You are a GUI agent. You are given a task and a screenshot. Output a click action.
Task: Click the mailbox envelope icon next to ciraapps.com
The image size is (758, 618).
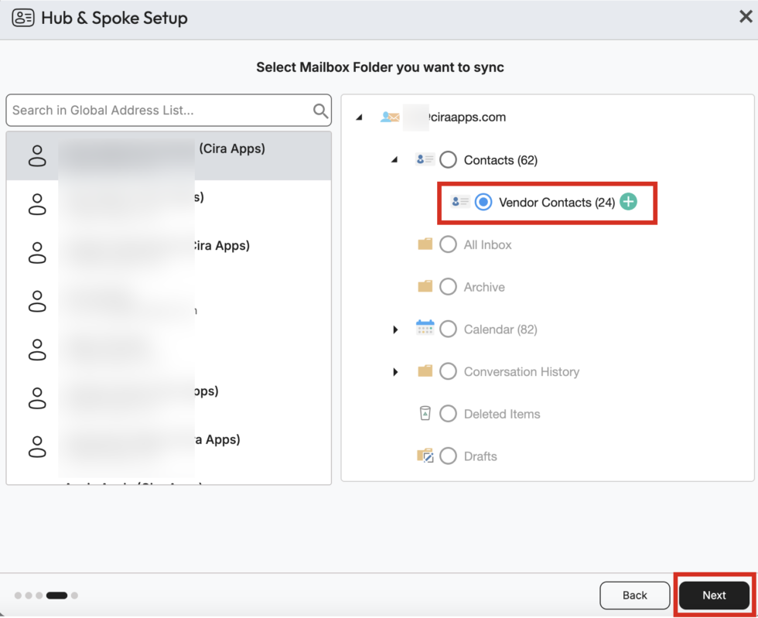pyautogui.click(x=389, y=117)
